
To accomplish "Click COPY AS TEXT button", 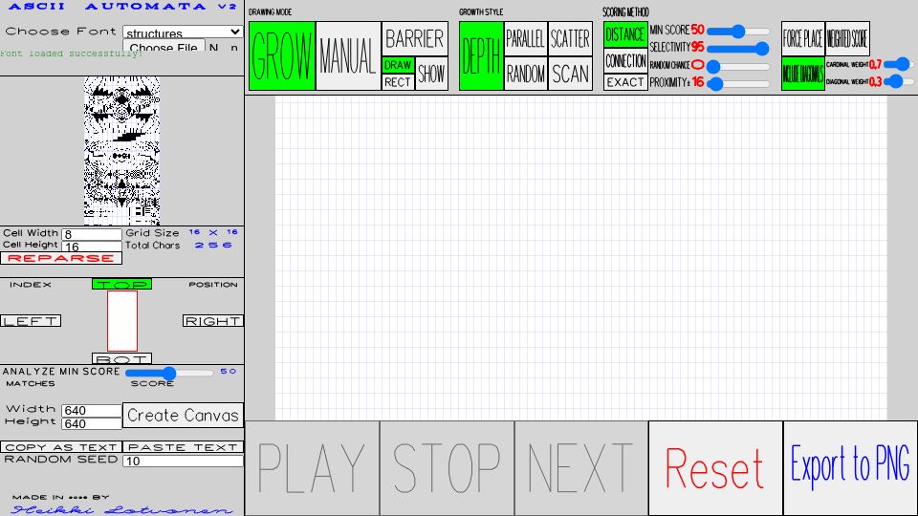I will pyautogui.click(x=61, y=447).
